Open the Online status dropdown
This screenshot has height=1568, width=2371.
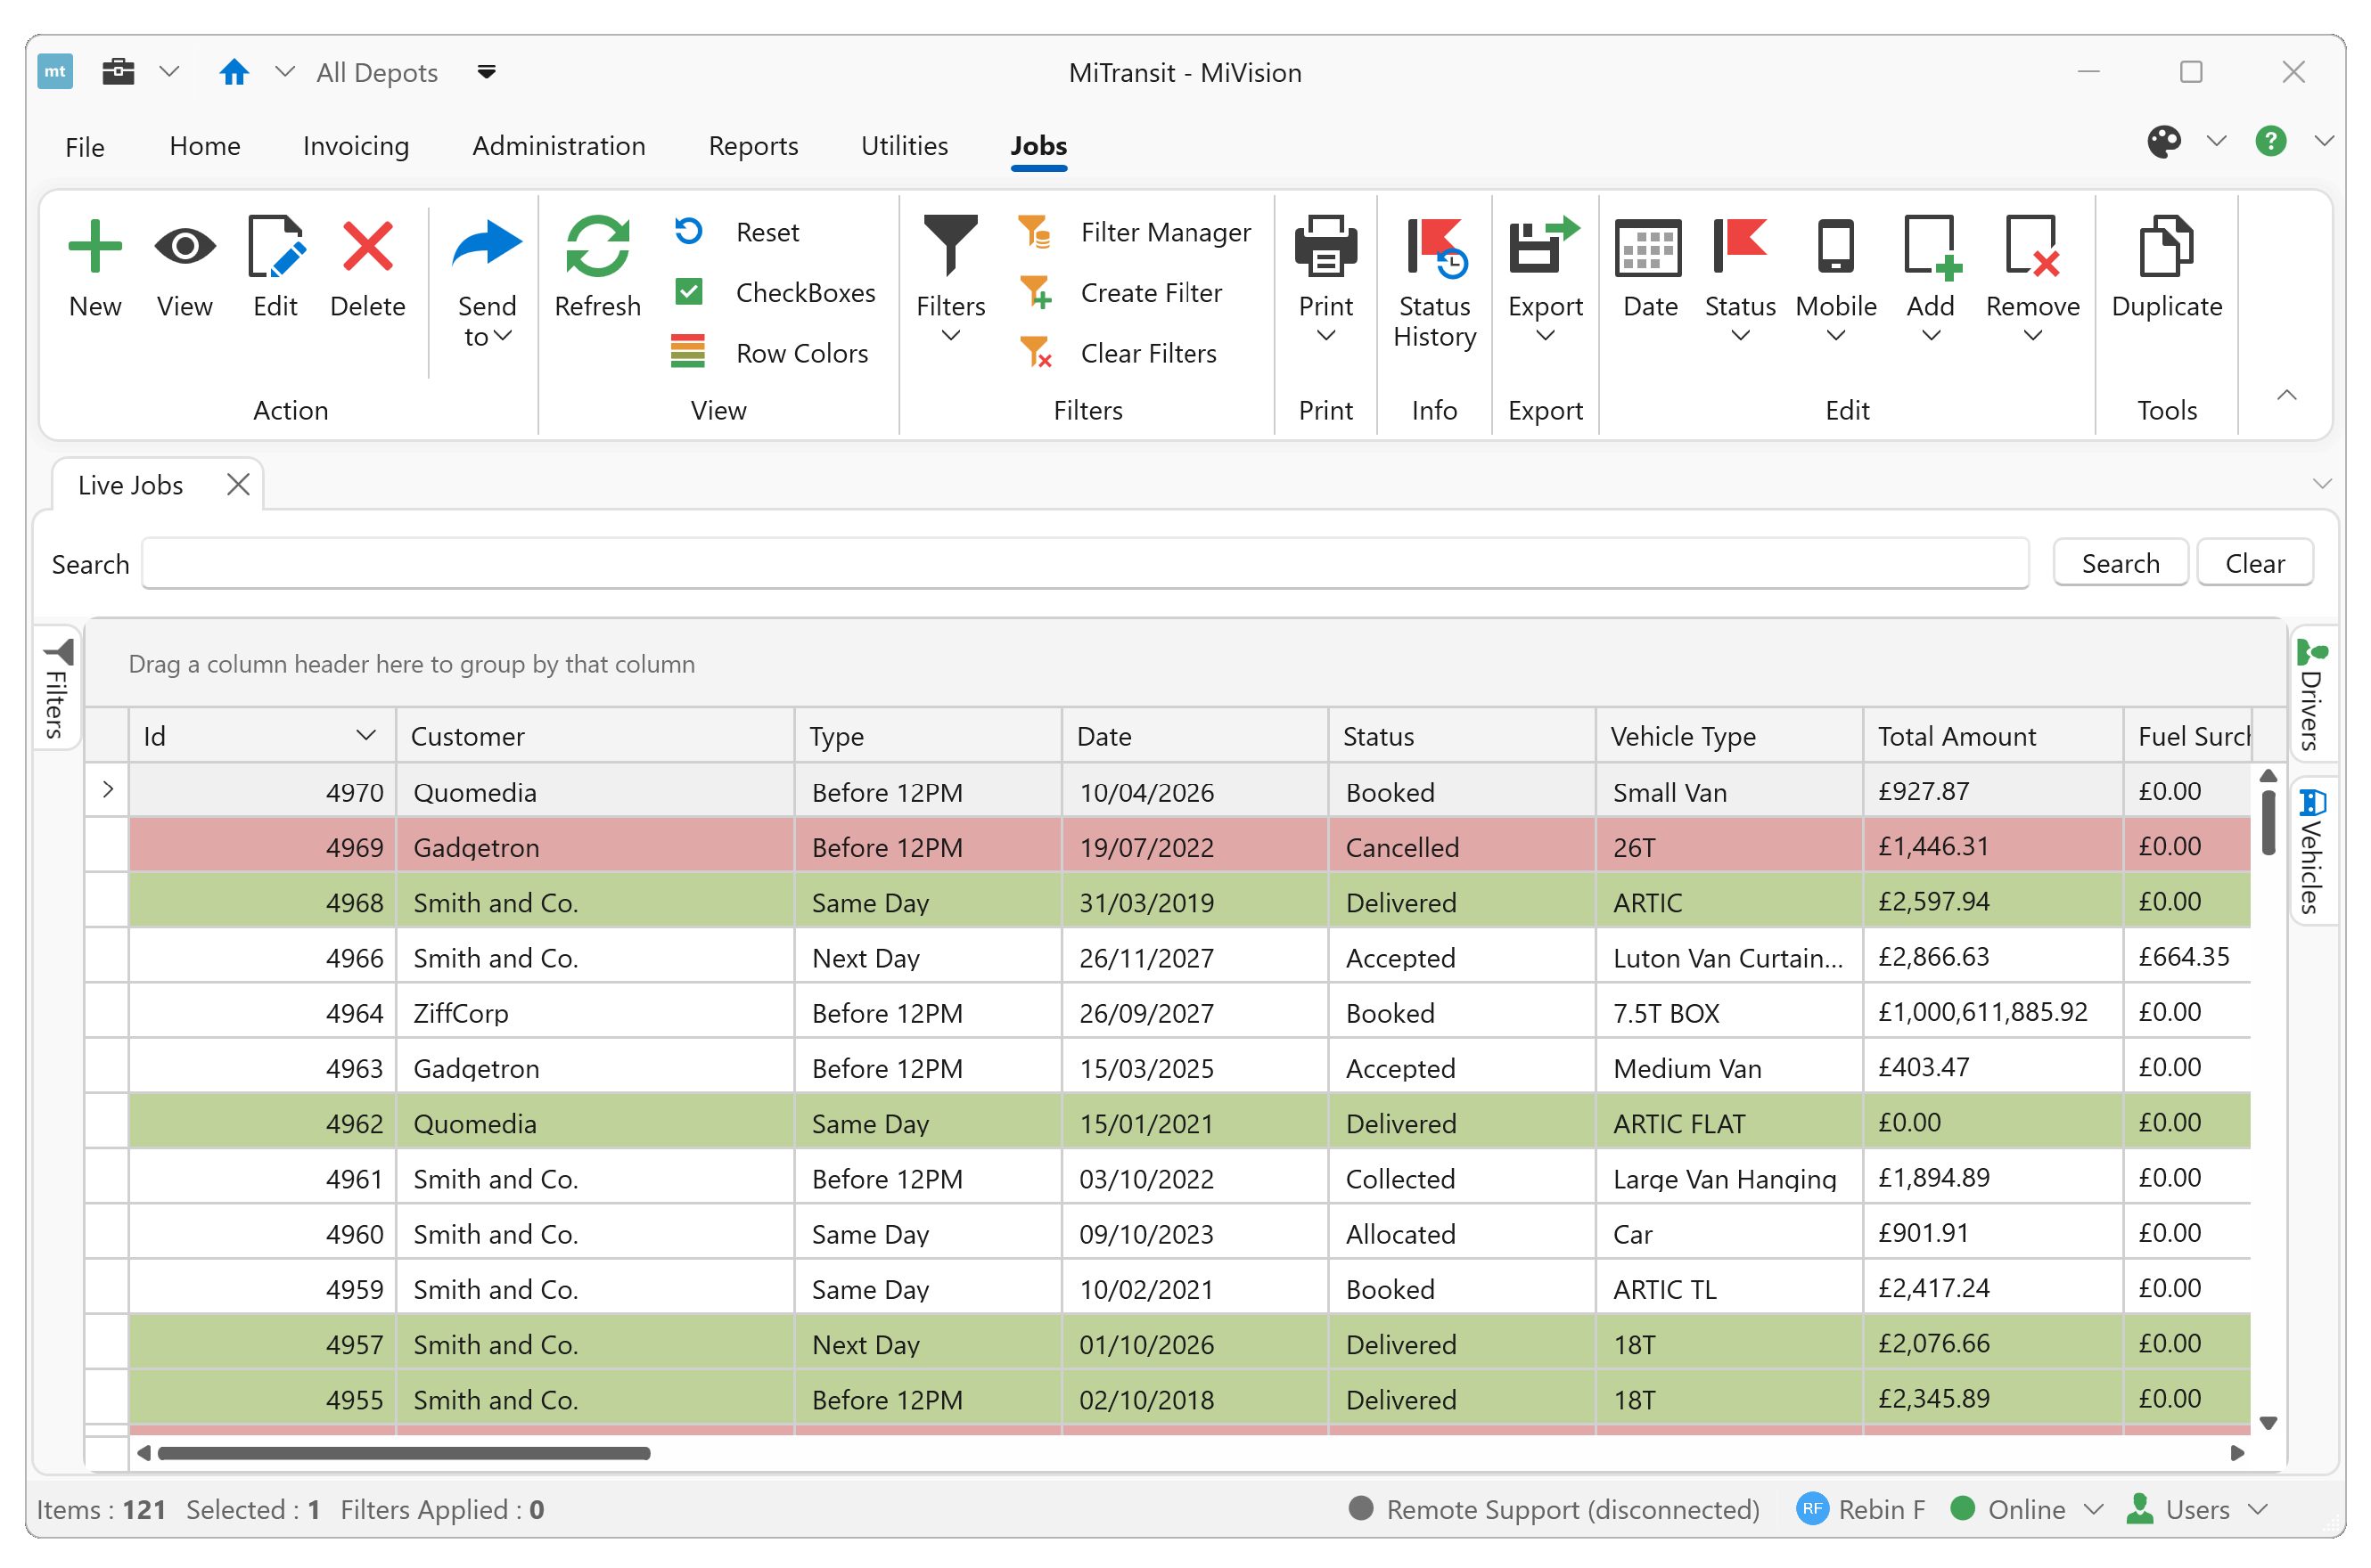click(x=2094, y=1509)
